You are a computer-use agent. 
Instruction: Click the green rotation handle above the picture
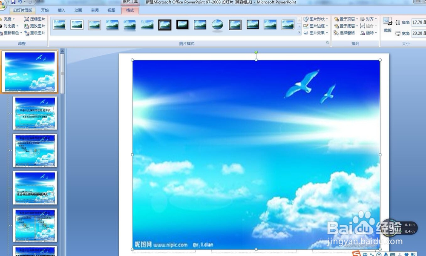coord(256,52)
